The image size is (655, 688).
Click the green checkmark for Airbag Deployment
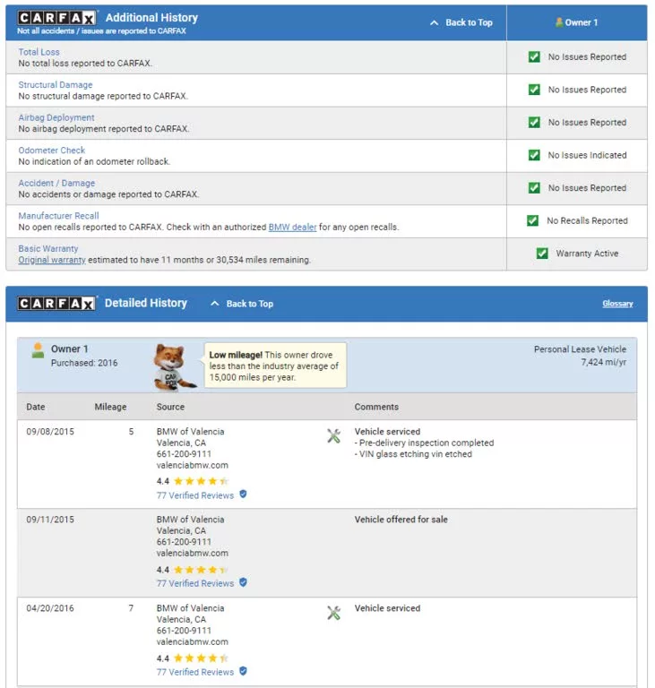tap(534, 123)
